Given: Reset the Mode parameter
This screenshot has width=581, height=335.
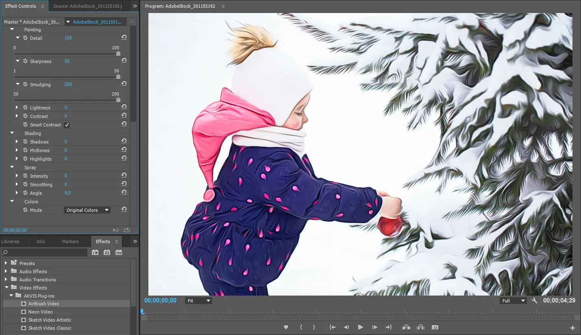Looking at the screenshot, I should [x=124, y=209].
